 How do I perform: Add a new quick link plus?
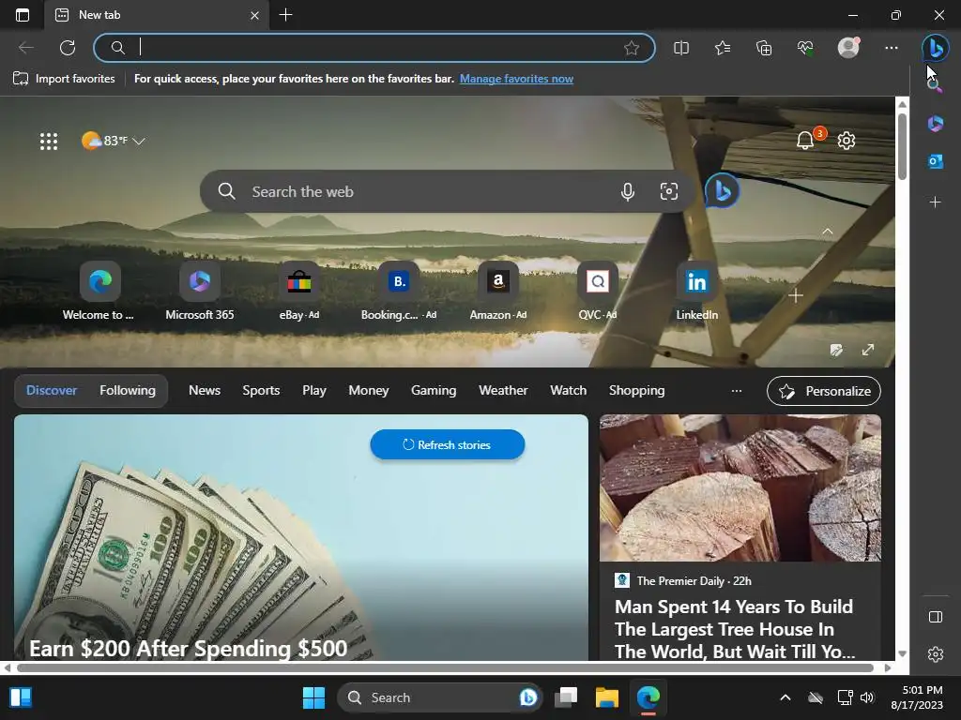(x=796, y=295)
